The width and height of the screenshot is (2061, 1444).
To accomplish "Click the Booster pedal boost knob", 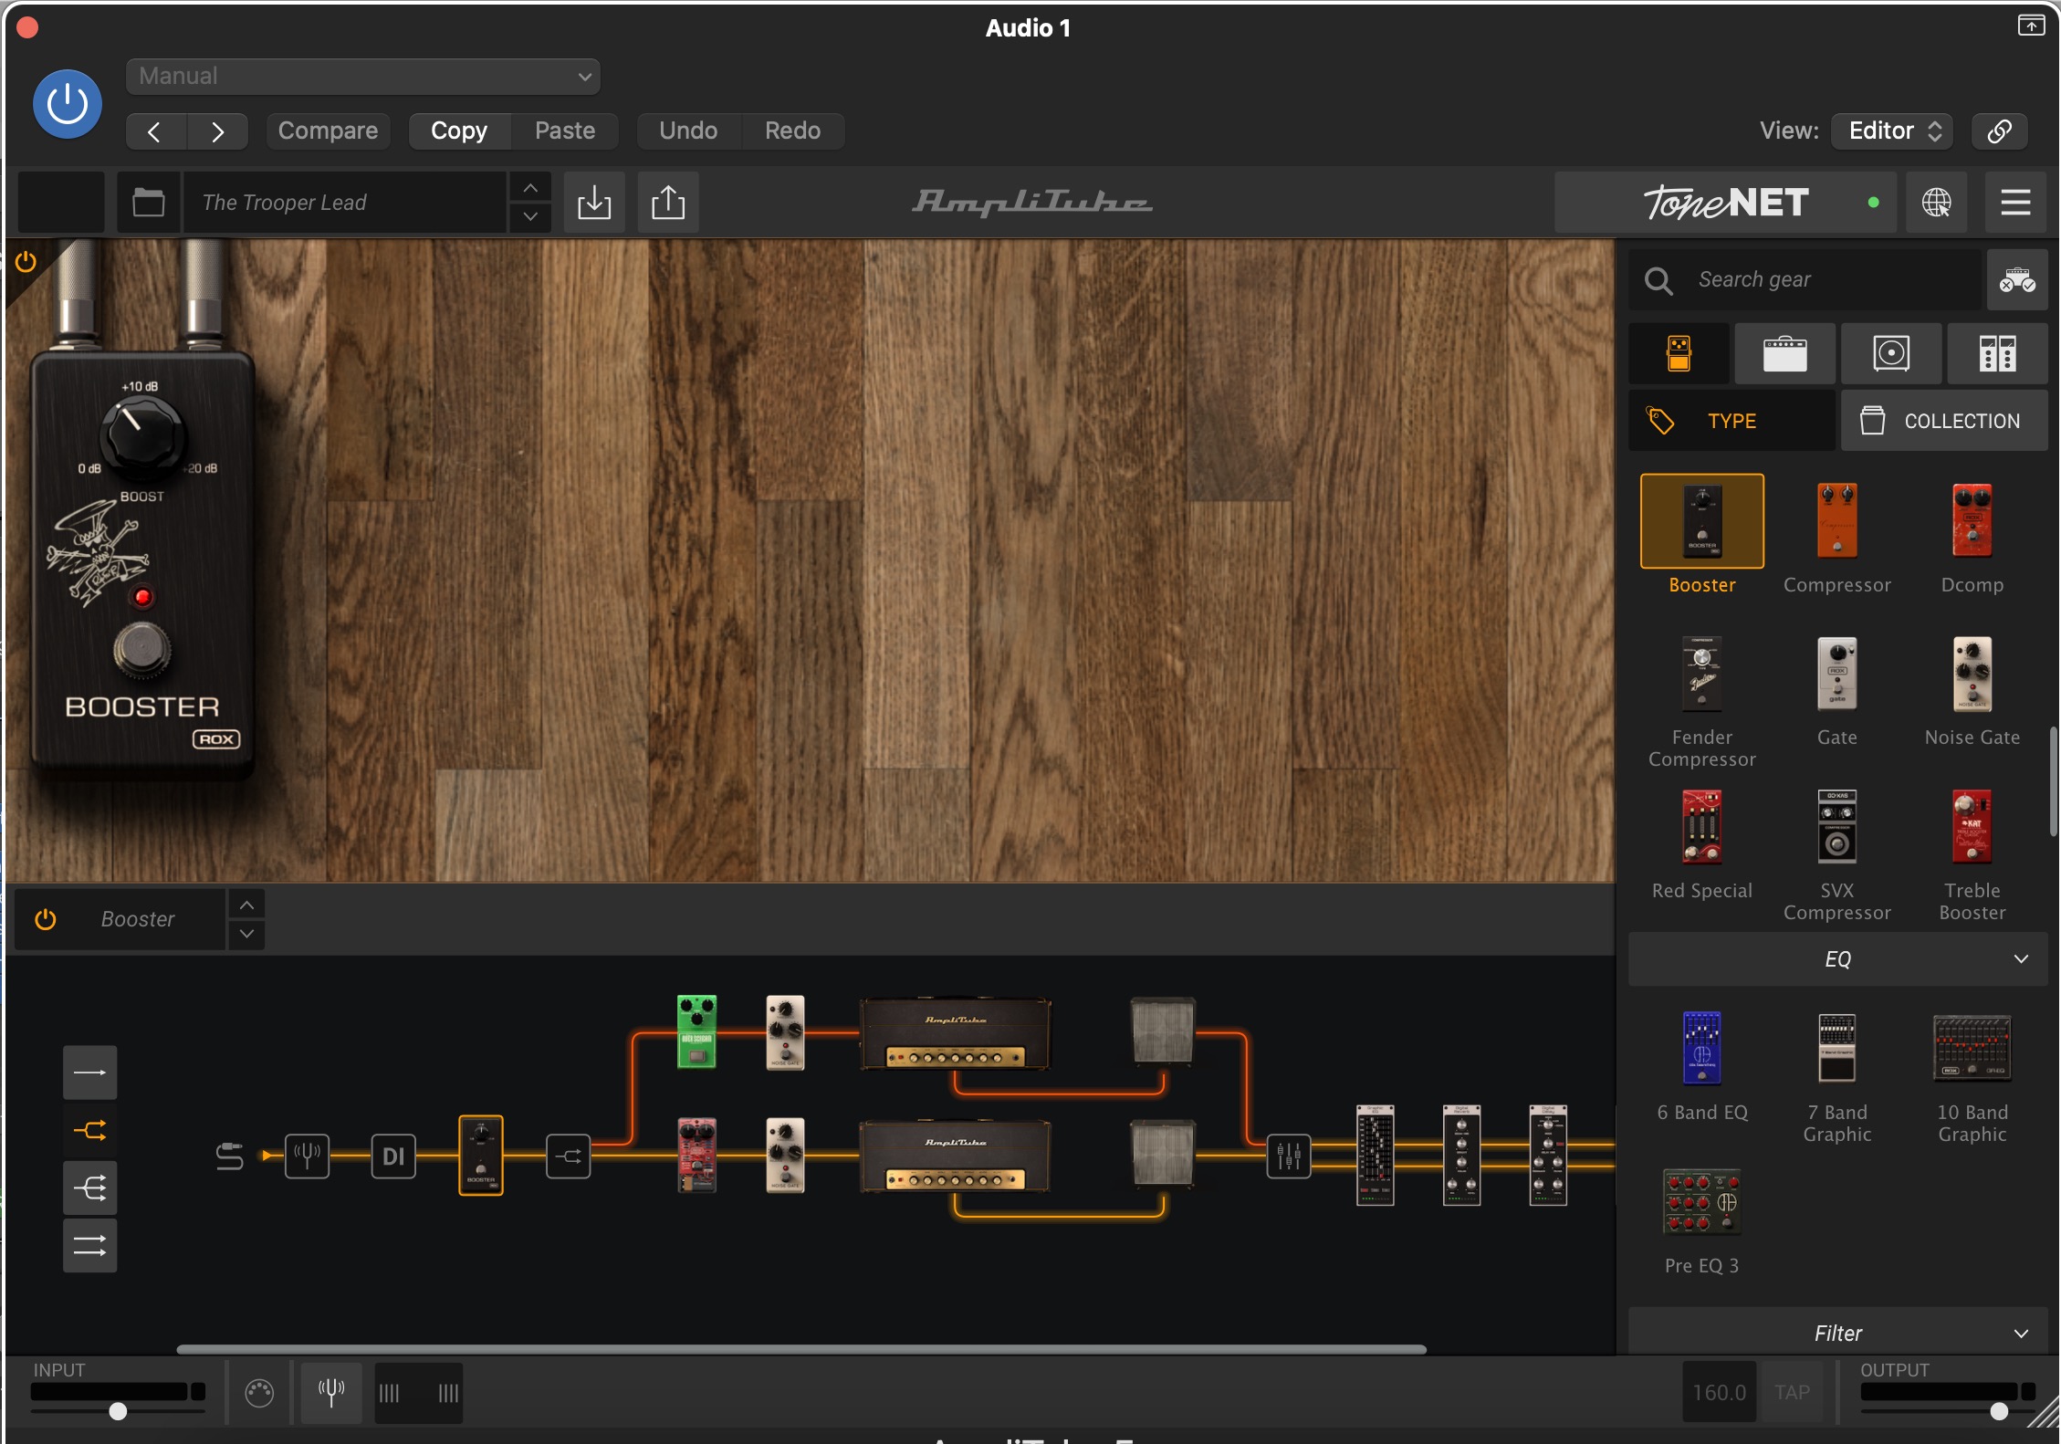I will click(x=141, y=435).
